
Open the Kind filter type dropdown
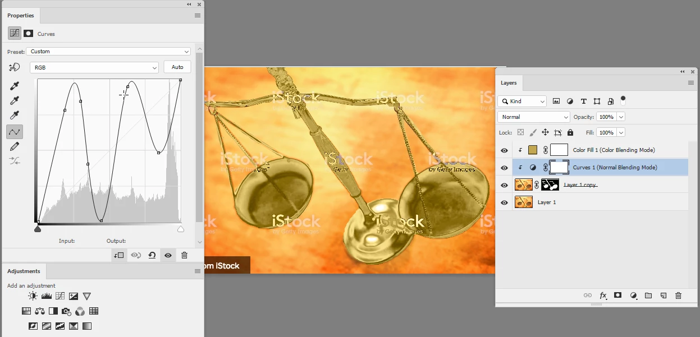pos(521,101)
